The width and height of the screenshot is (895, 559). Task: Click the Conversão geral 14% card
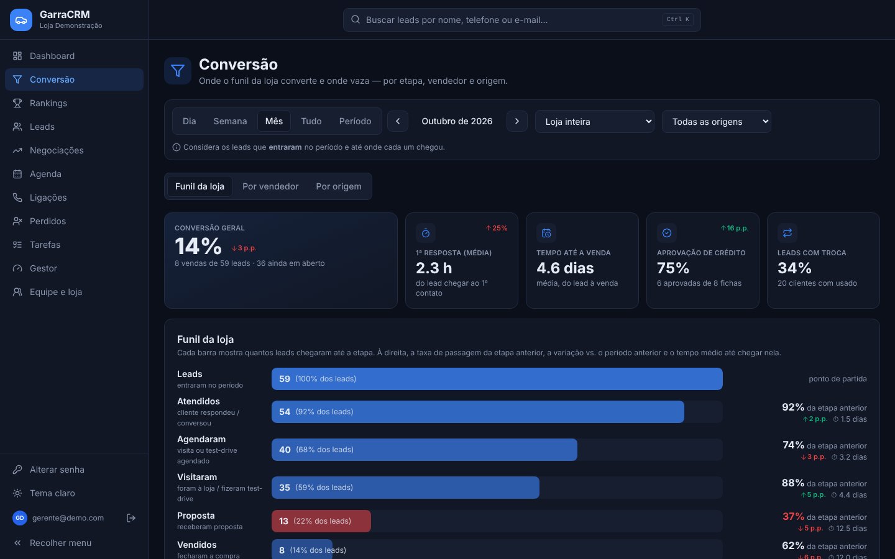[x=281, y=261]
